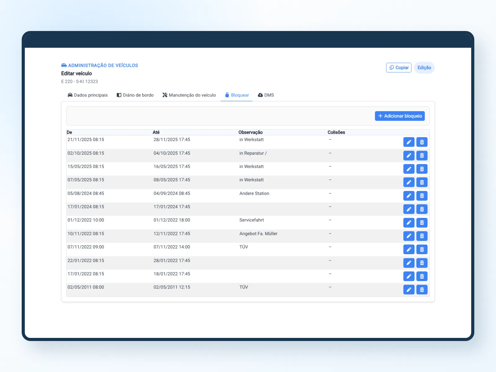Select the 04/09/2024 08:45 end date

tap(172, 193)
